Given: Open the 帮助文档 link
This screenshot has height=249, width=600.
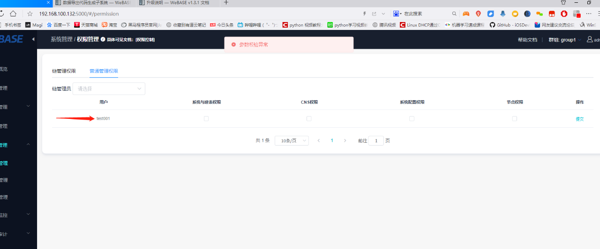Looking at the screenshot, I should click(x=527, y=40).
